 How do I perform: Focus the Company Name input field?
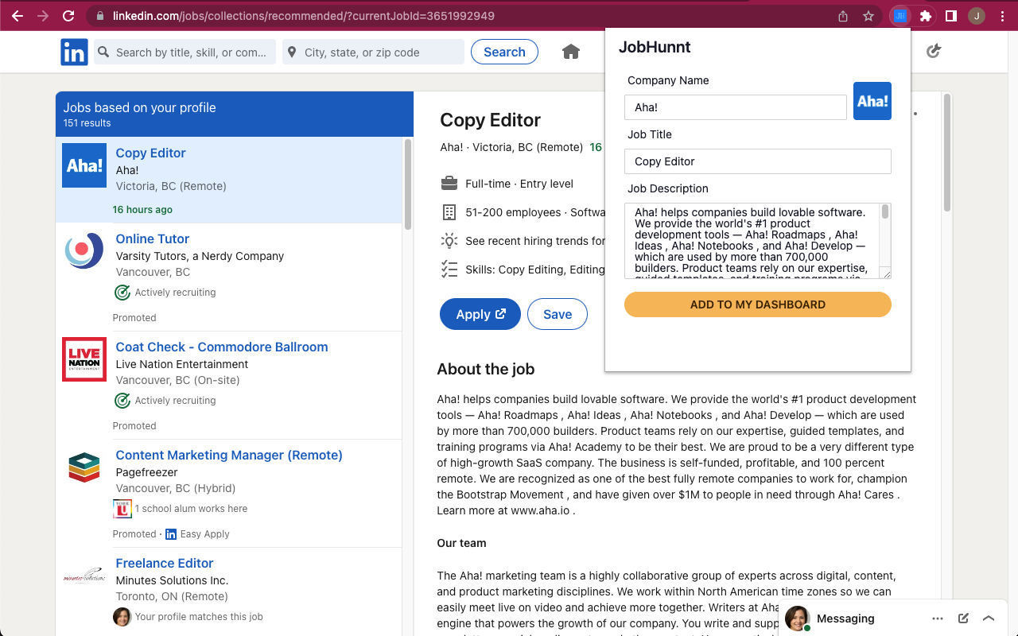click(x=735, y=107)
